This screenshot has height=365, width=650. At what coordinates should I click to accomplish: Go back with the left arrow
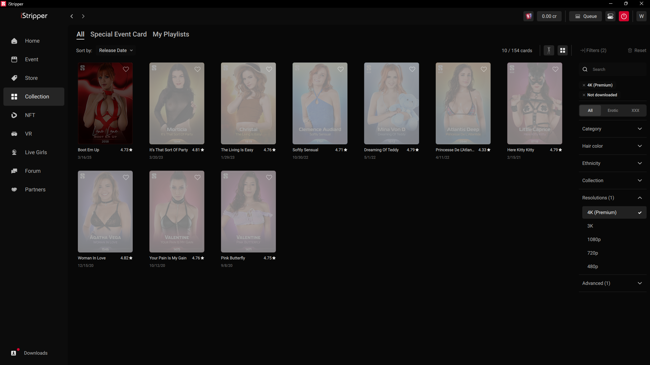[x=72, y=16]
